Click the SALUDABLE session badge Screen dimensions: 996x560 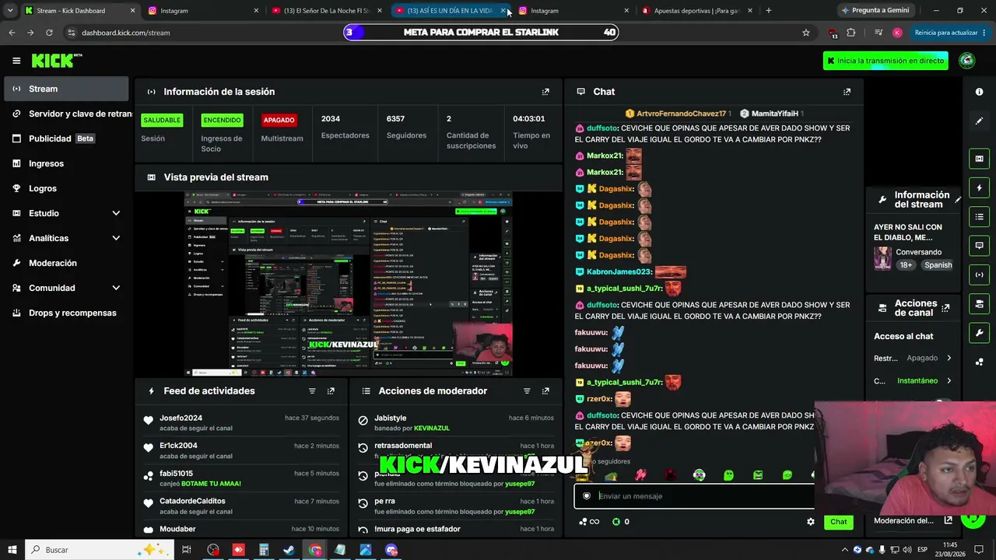pyautogui.click(x=161, y=120)
